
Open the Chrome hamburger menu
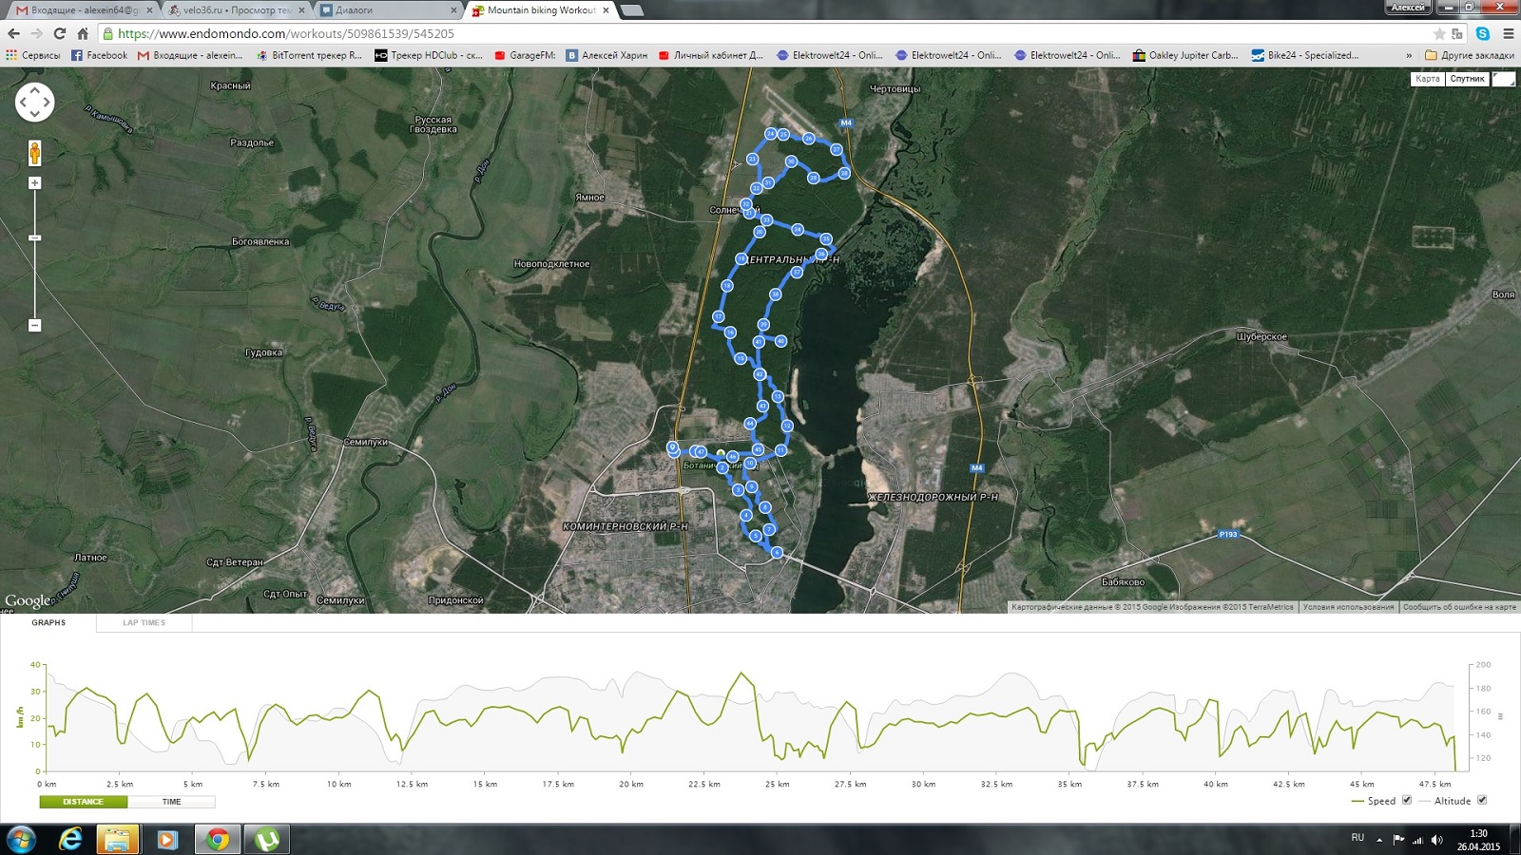click(1508, 33)
